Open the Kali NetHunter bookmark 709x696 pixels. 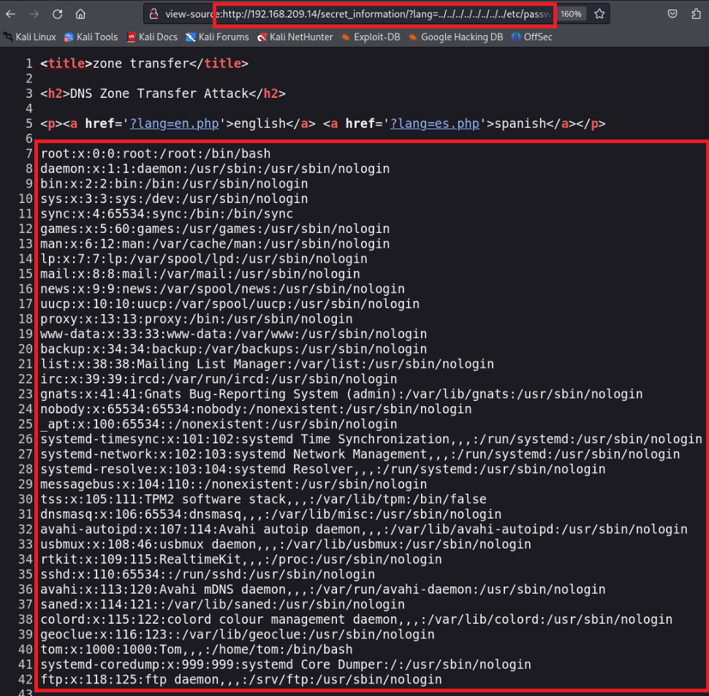(x=295, y=37)
